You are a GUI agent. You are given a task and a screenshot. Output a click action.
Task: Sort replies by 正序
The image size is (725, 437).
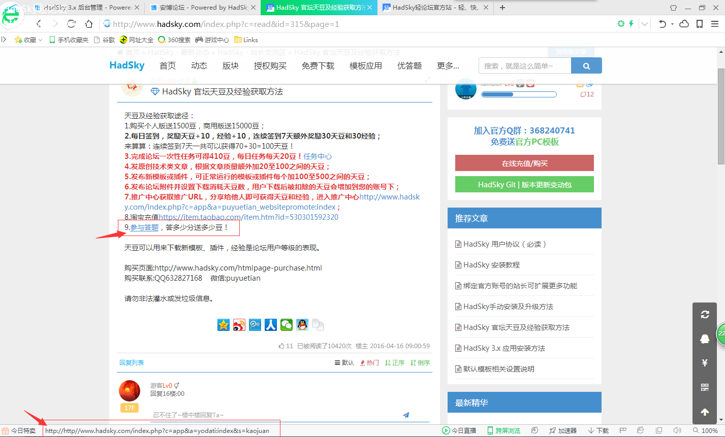pyautogui.click(x=395, y=362)
